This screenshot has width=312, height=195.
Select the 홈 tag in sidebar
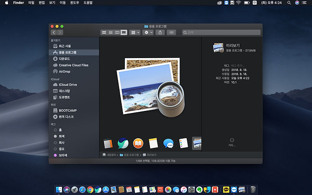click(74, 130)
